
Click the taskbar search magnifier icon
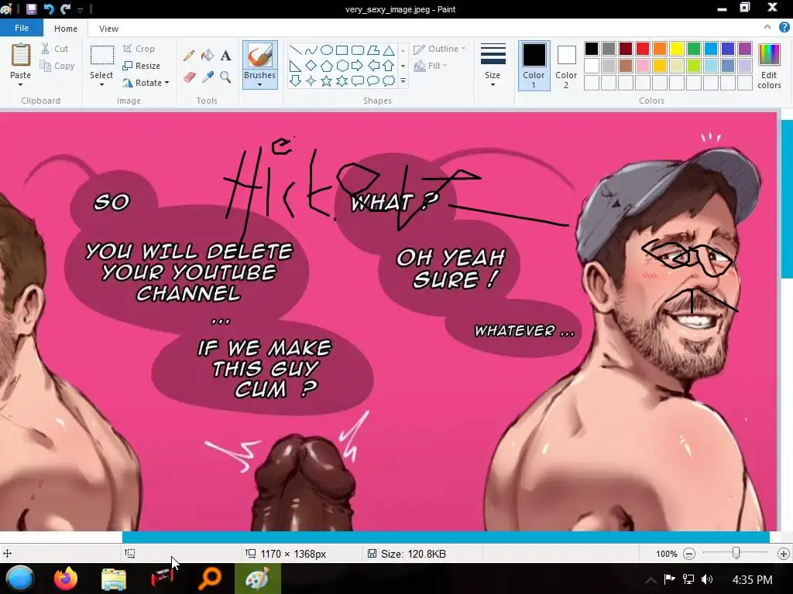[x=210, y=579]
